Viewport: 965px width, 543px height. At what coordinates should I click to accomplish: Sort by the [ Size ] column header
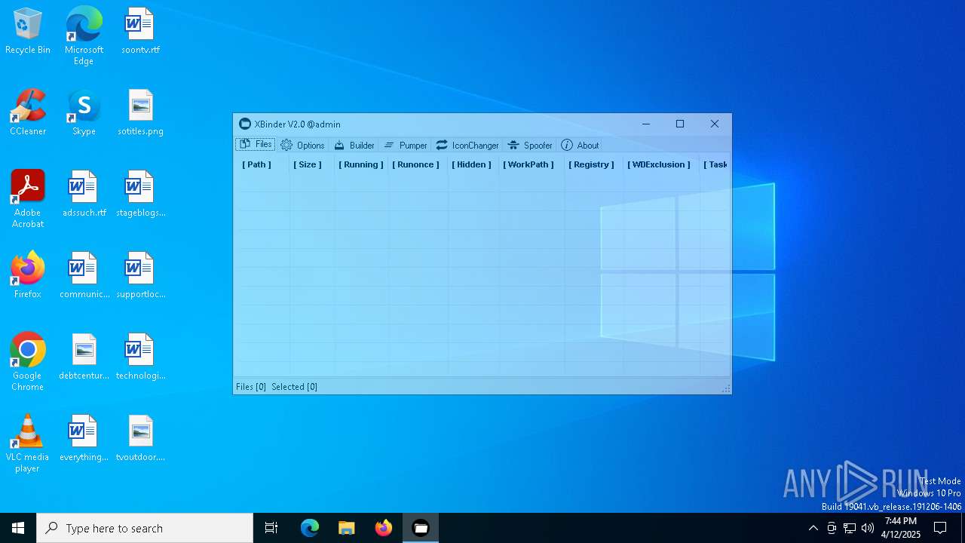click(308, 164)
